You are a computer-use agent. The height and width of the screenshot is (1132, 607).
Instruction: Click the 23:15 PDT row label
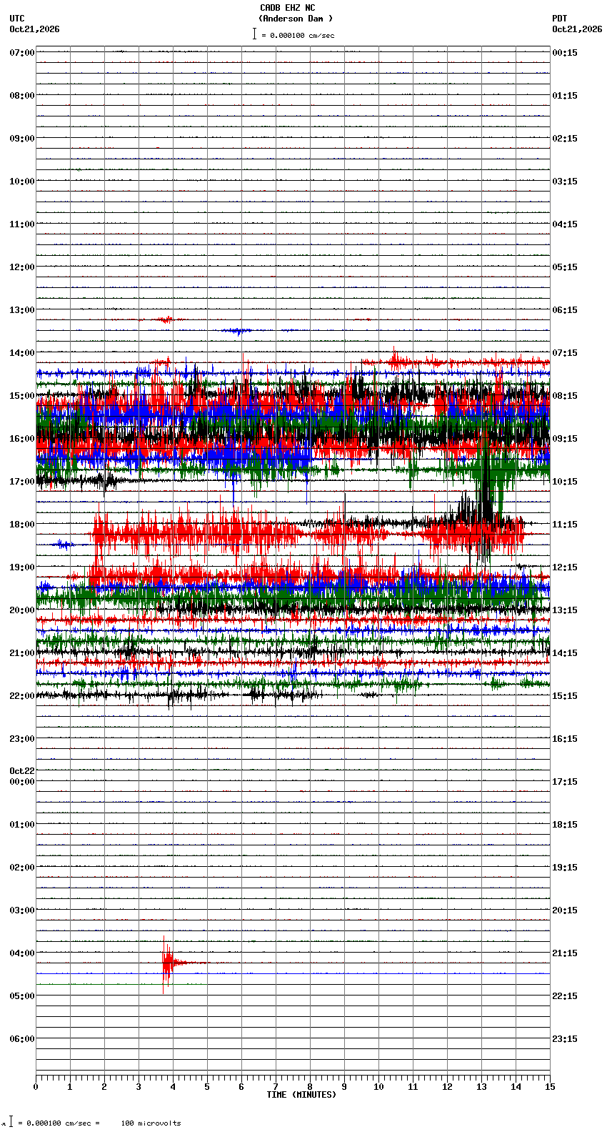point(565,1039)
